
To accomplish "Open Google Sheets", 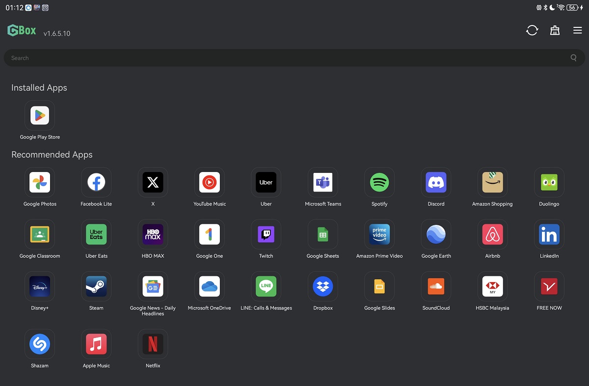I will coord(323,234).
